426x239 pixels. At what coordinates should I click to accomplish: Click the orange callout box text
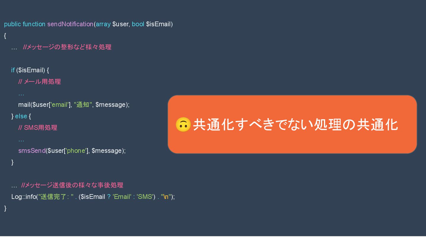(x=295, y=125)
